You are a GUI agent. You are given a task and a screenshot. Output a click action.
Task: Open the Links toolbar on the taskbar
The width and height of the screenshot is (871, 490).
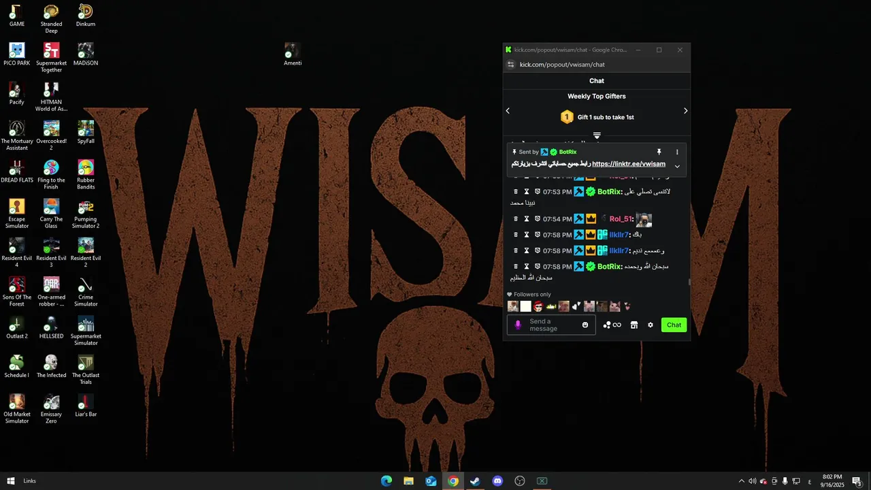click(x=30, y=481)
